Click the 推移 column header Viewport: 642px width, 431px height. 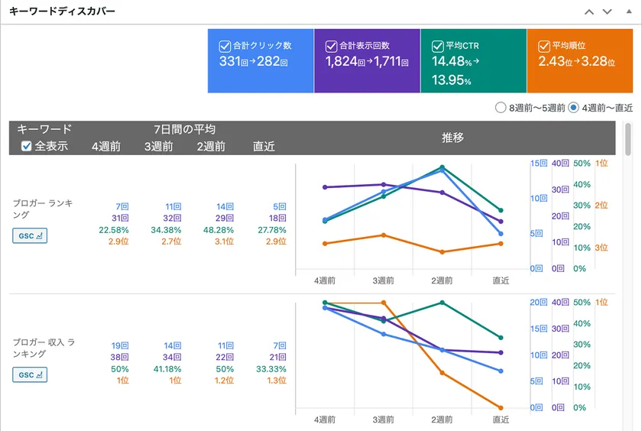(x=452, y=138)
